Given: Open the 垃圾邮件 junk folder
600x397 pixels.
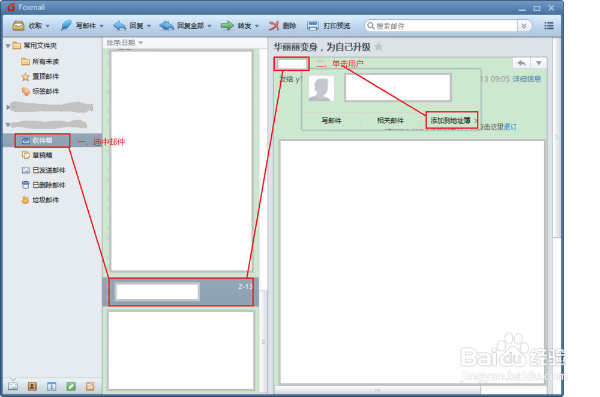Looking at the screenshot, I should [x=40, y=200].
